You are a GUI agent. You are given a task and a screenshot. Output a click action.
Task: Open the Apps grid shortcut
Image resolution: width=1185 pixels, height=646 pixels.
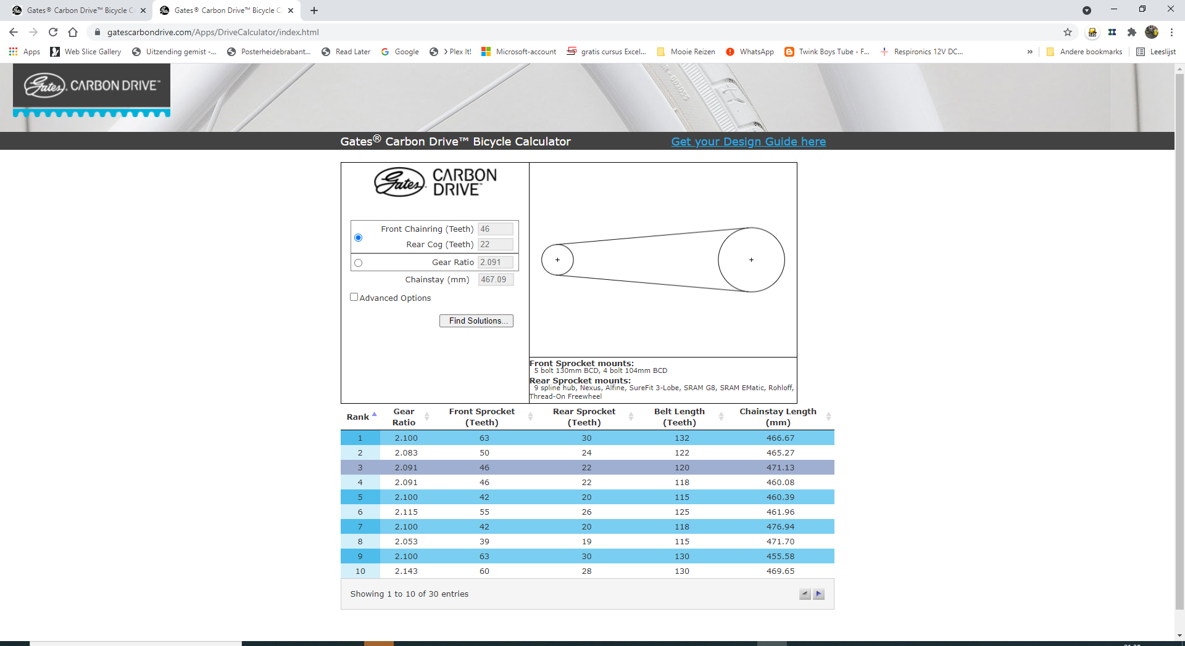(x=25, y=52)
